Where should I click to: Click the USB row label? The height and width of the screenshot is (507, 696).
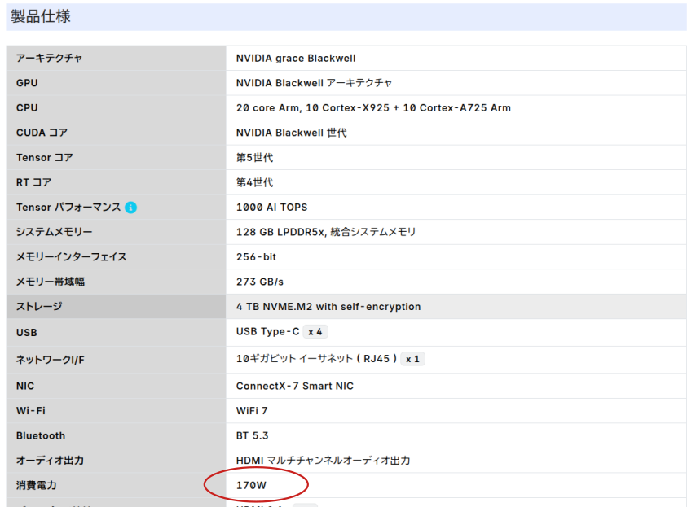27,332
